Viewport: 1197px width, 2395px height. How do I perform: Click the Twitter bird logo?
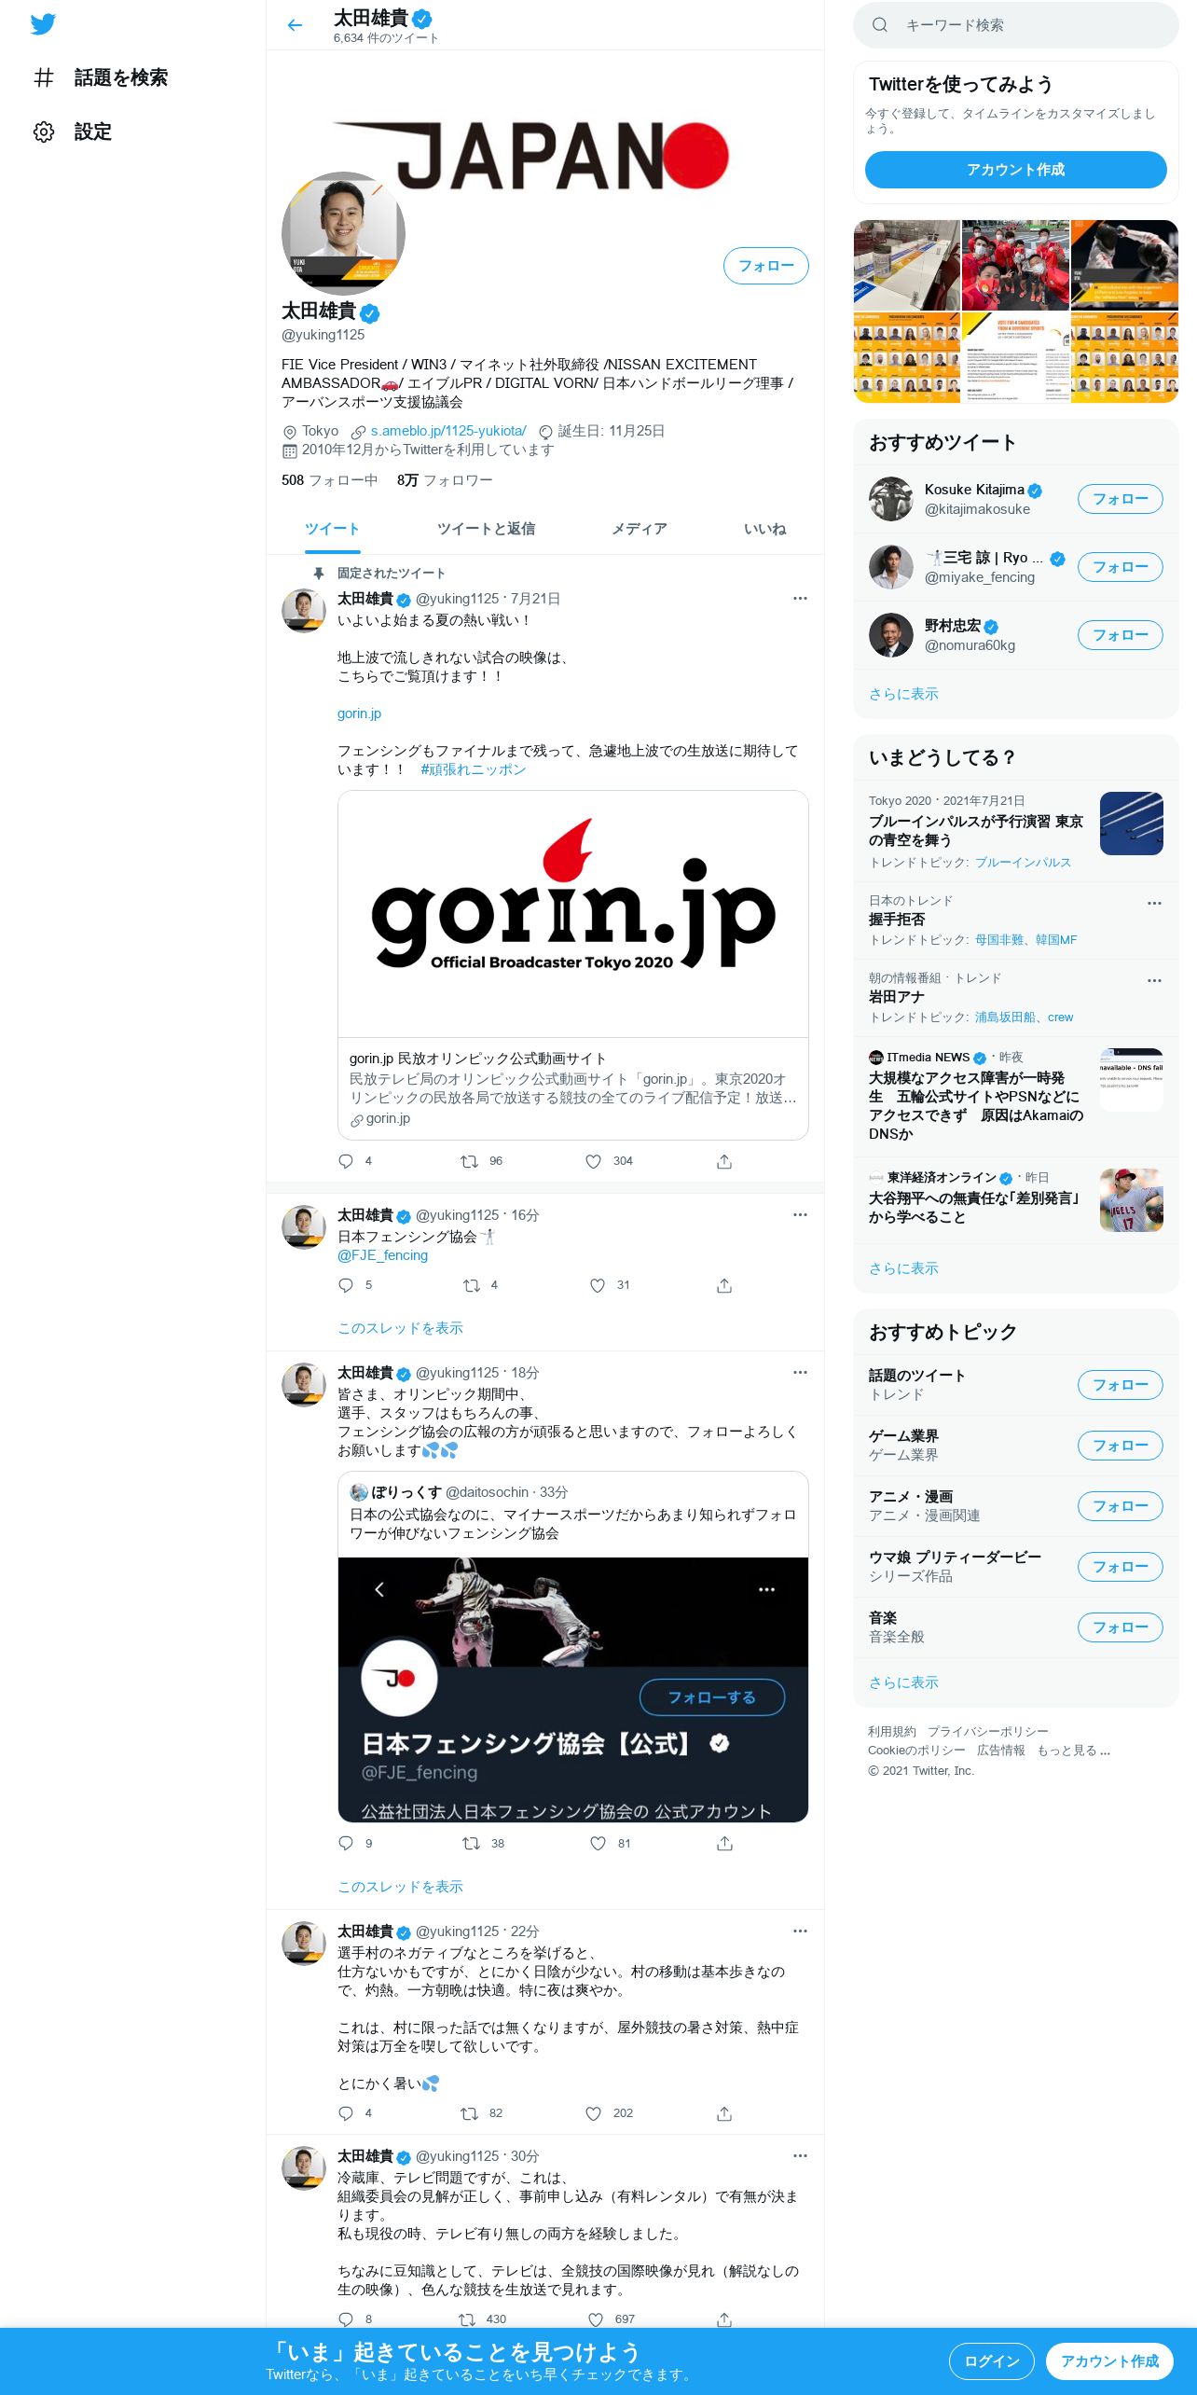pos(43,24)
